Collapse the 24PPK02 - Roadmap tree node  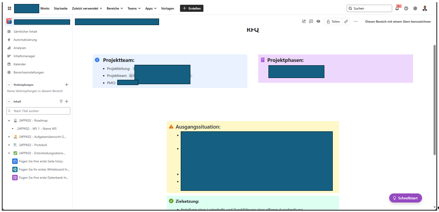point(9,120)
